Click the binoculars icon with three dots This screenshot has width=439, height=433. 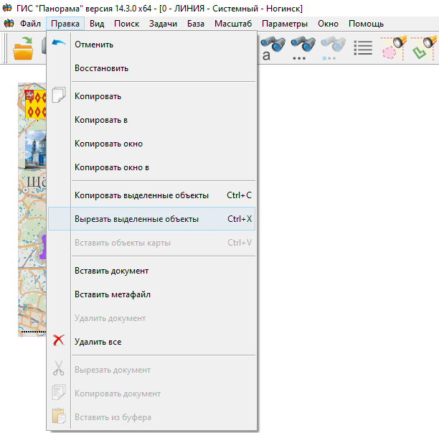coord(303,47)
